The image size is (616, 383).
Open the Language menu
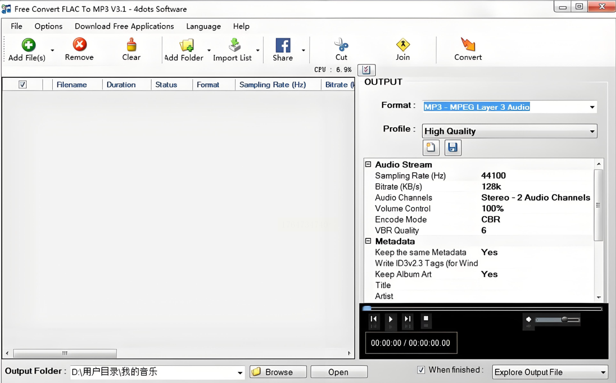coord(203,26)
